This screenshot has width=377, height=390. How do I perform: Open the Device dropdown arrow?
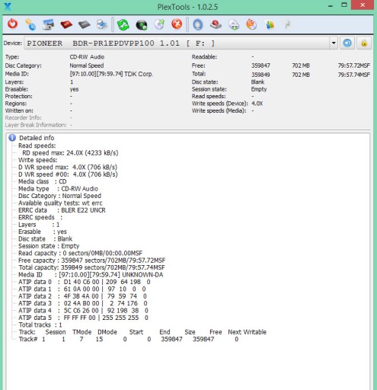click(x=334, y=43)
